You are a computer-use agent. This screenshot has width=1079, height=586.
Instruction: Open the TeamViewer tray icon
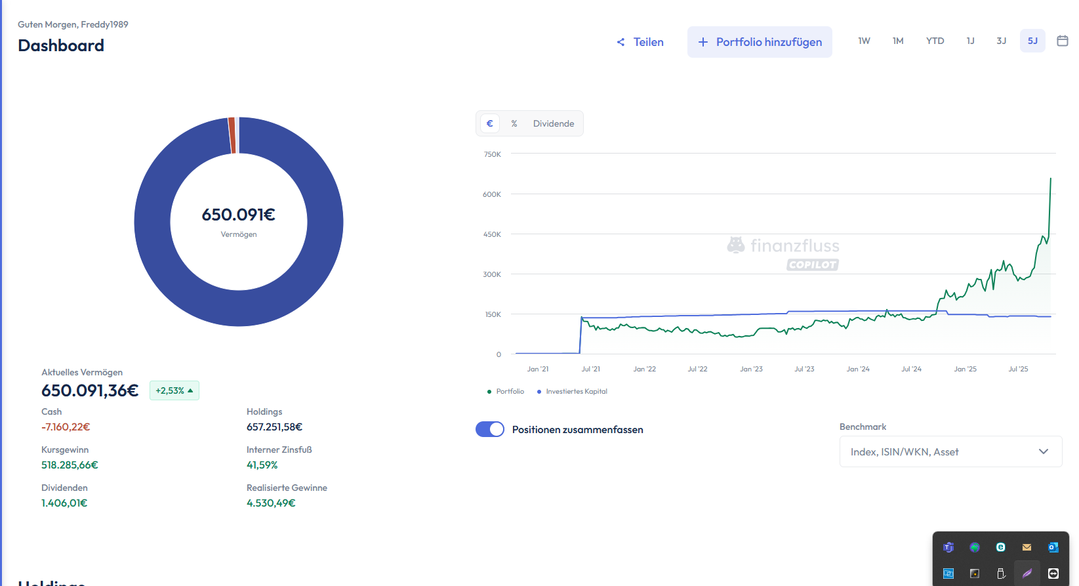tap(1053, 574)
